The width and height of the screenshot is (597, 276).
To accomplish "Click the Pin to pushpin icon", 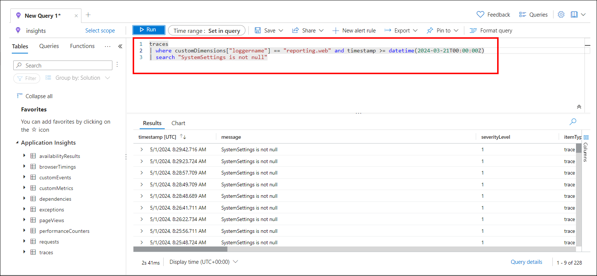I will [430, 31].
